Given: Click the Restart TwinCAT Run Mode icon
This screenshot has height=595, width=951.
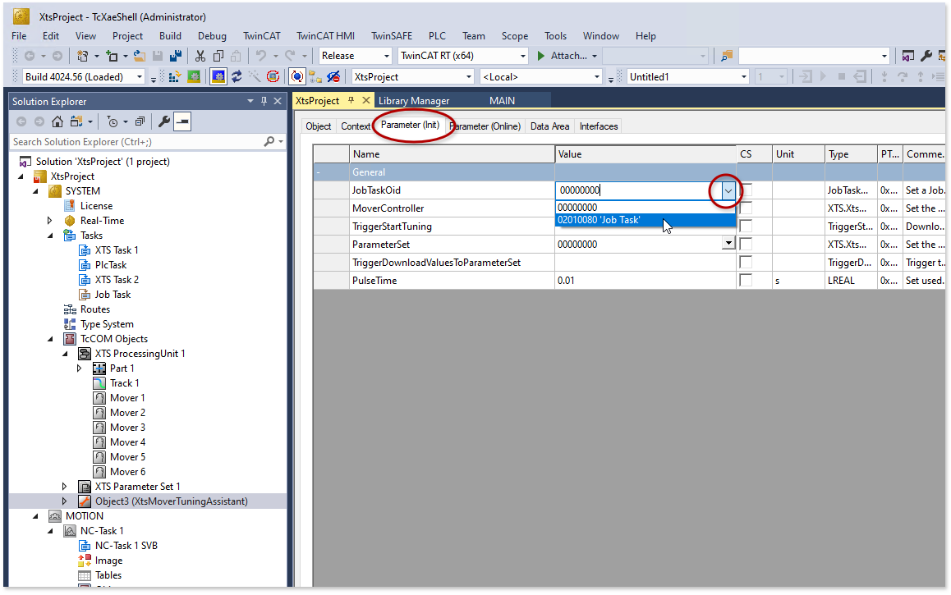Looking at the screenshot, I should click(x=194, y=76).
